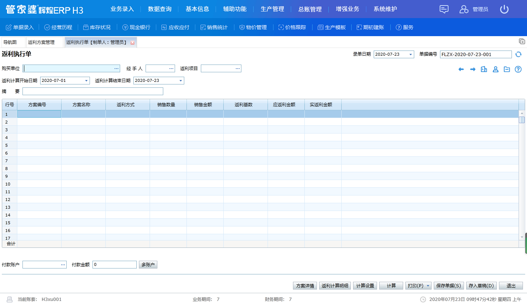This screenshot has width=527, height=305.
Task: Open the 系统维护 menu
Action: [x=385, y=9]
